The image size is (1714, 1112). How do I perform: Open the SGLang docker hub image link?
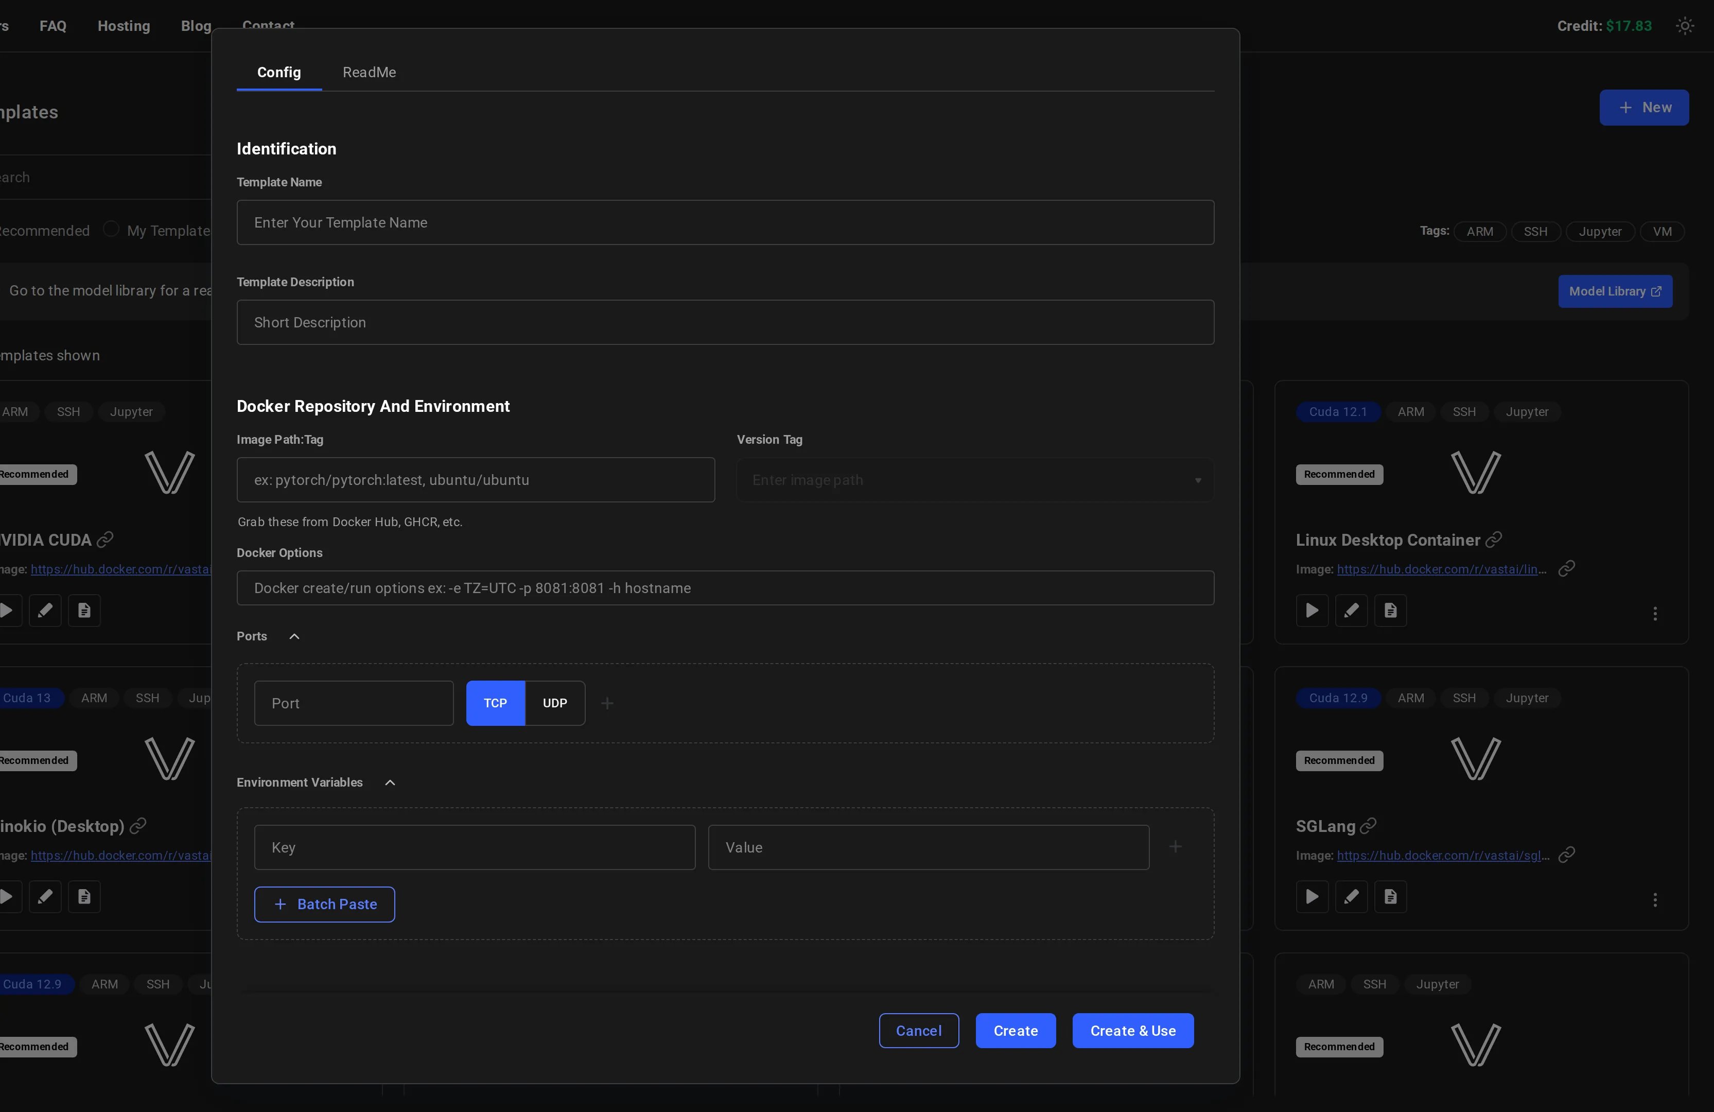[x=1443, y=855]
